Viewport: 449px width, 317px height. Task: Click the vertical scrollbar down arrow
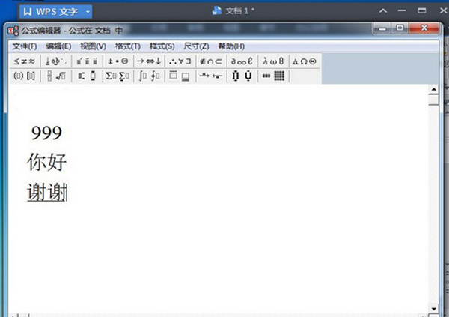433,309
